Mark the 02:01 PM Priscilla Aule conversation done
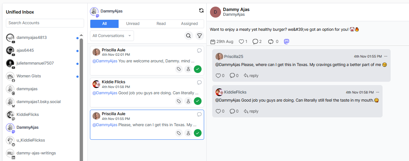This screenshot has width=409, height=161. [x=198, y=69]
